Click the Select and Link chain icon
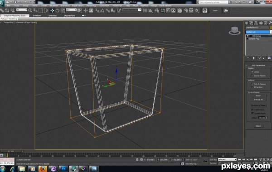This screenshot has height=172, width=272. 2,10
